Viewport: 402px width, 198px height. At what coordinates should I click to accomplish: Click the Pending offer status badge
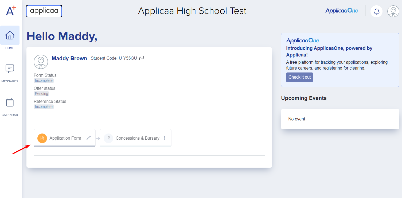(41, 94)
